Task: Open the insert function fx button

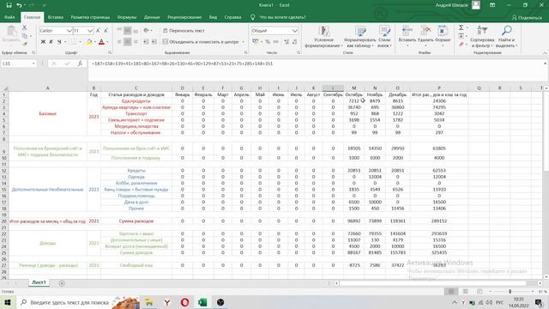Action: [80, 64]
